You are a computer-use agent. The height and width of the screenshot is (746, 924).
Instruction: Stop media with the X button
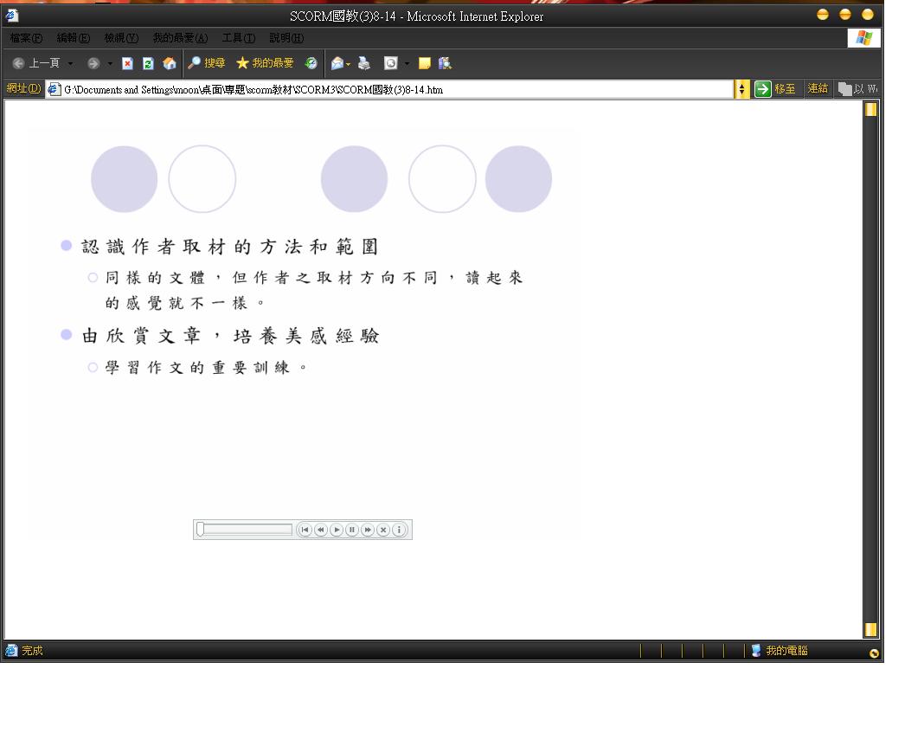383,530
